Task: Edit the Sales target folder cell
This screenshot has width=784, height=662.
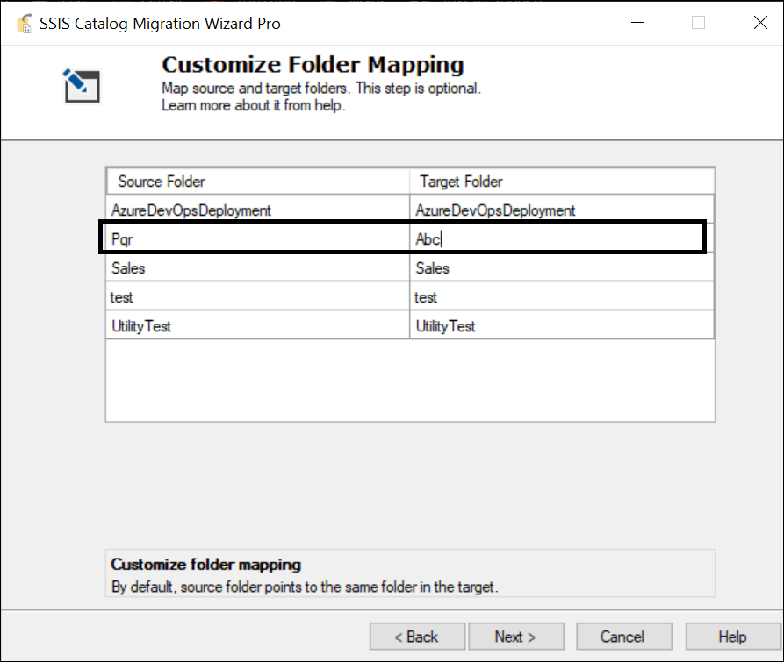Action: (x=562, y=268)
